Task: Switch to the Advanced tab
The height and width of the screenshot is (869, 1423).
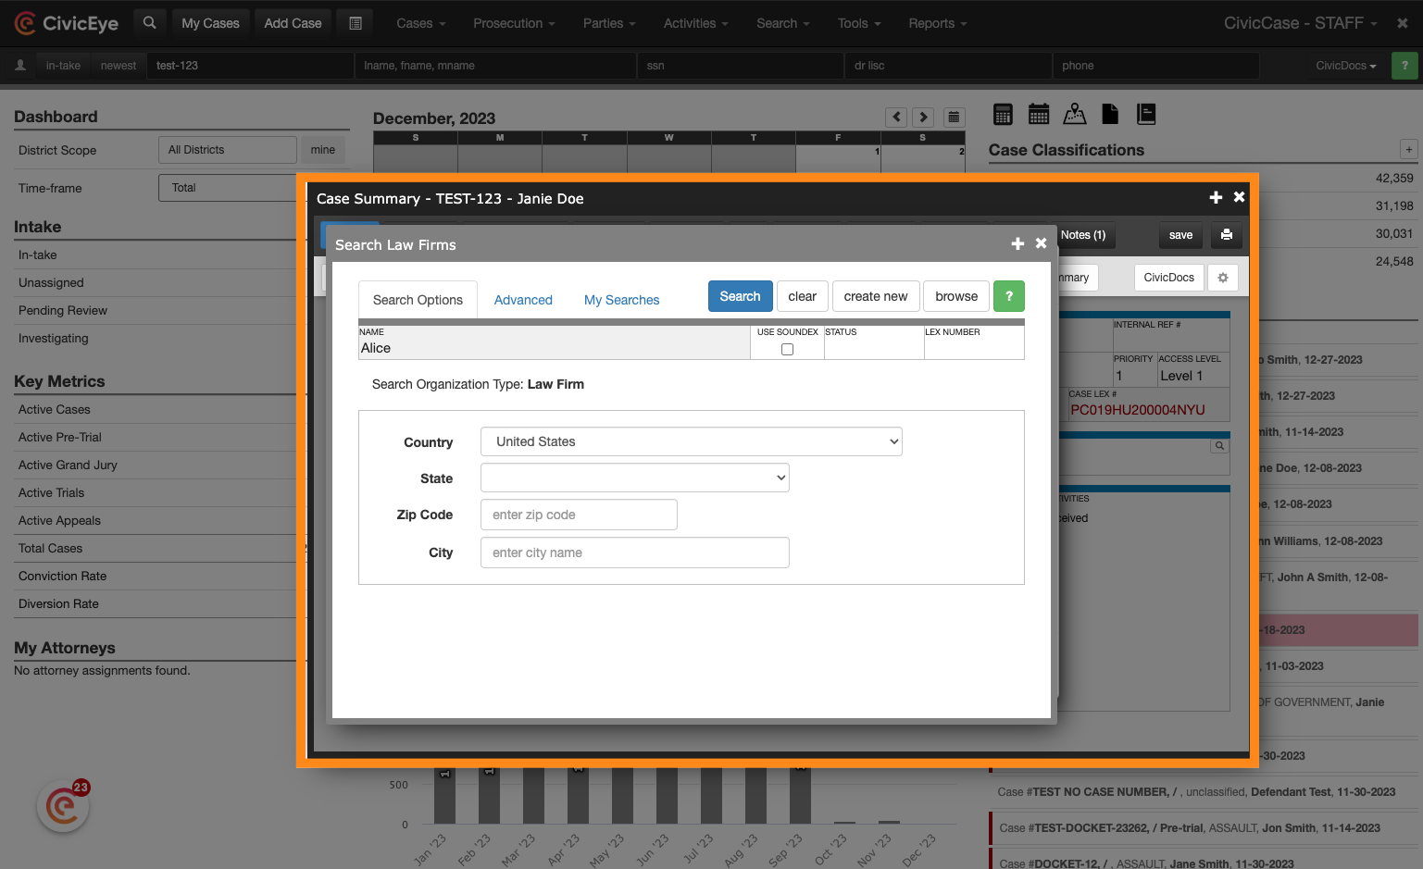Action: point(523,300)
